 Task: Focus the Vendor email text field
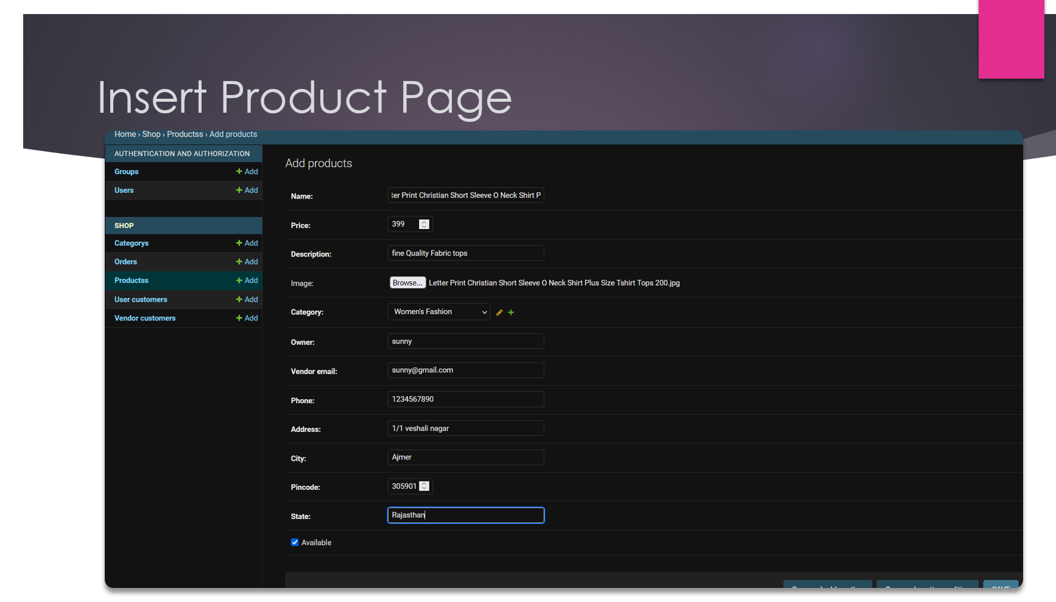pos(466,370)
